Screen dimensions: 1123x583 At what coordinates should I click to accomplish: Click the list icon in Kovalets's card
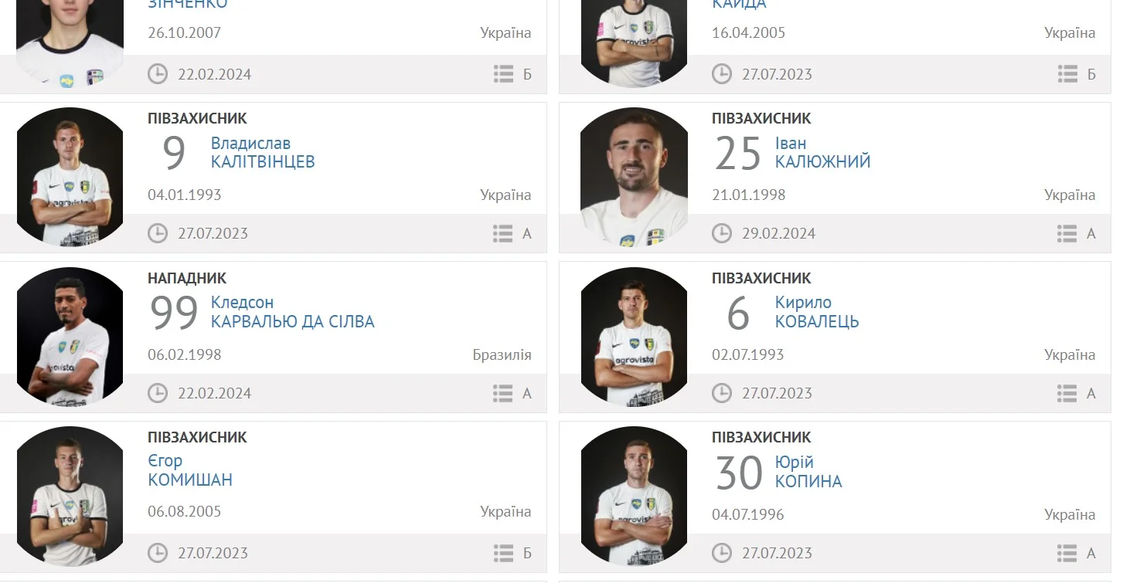[1067, 393]
